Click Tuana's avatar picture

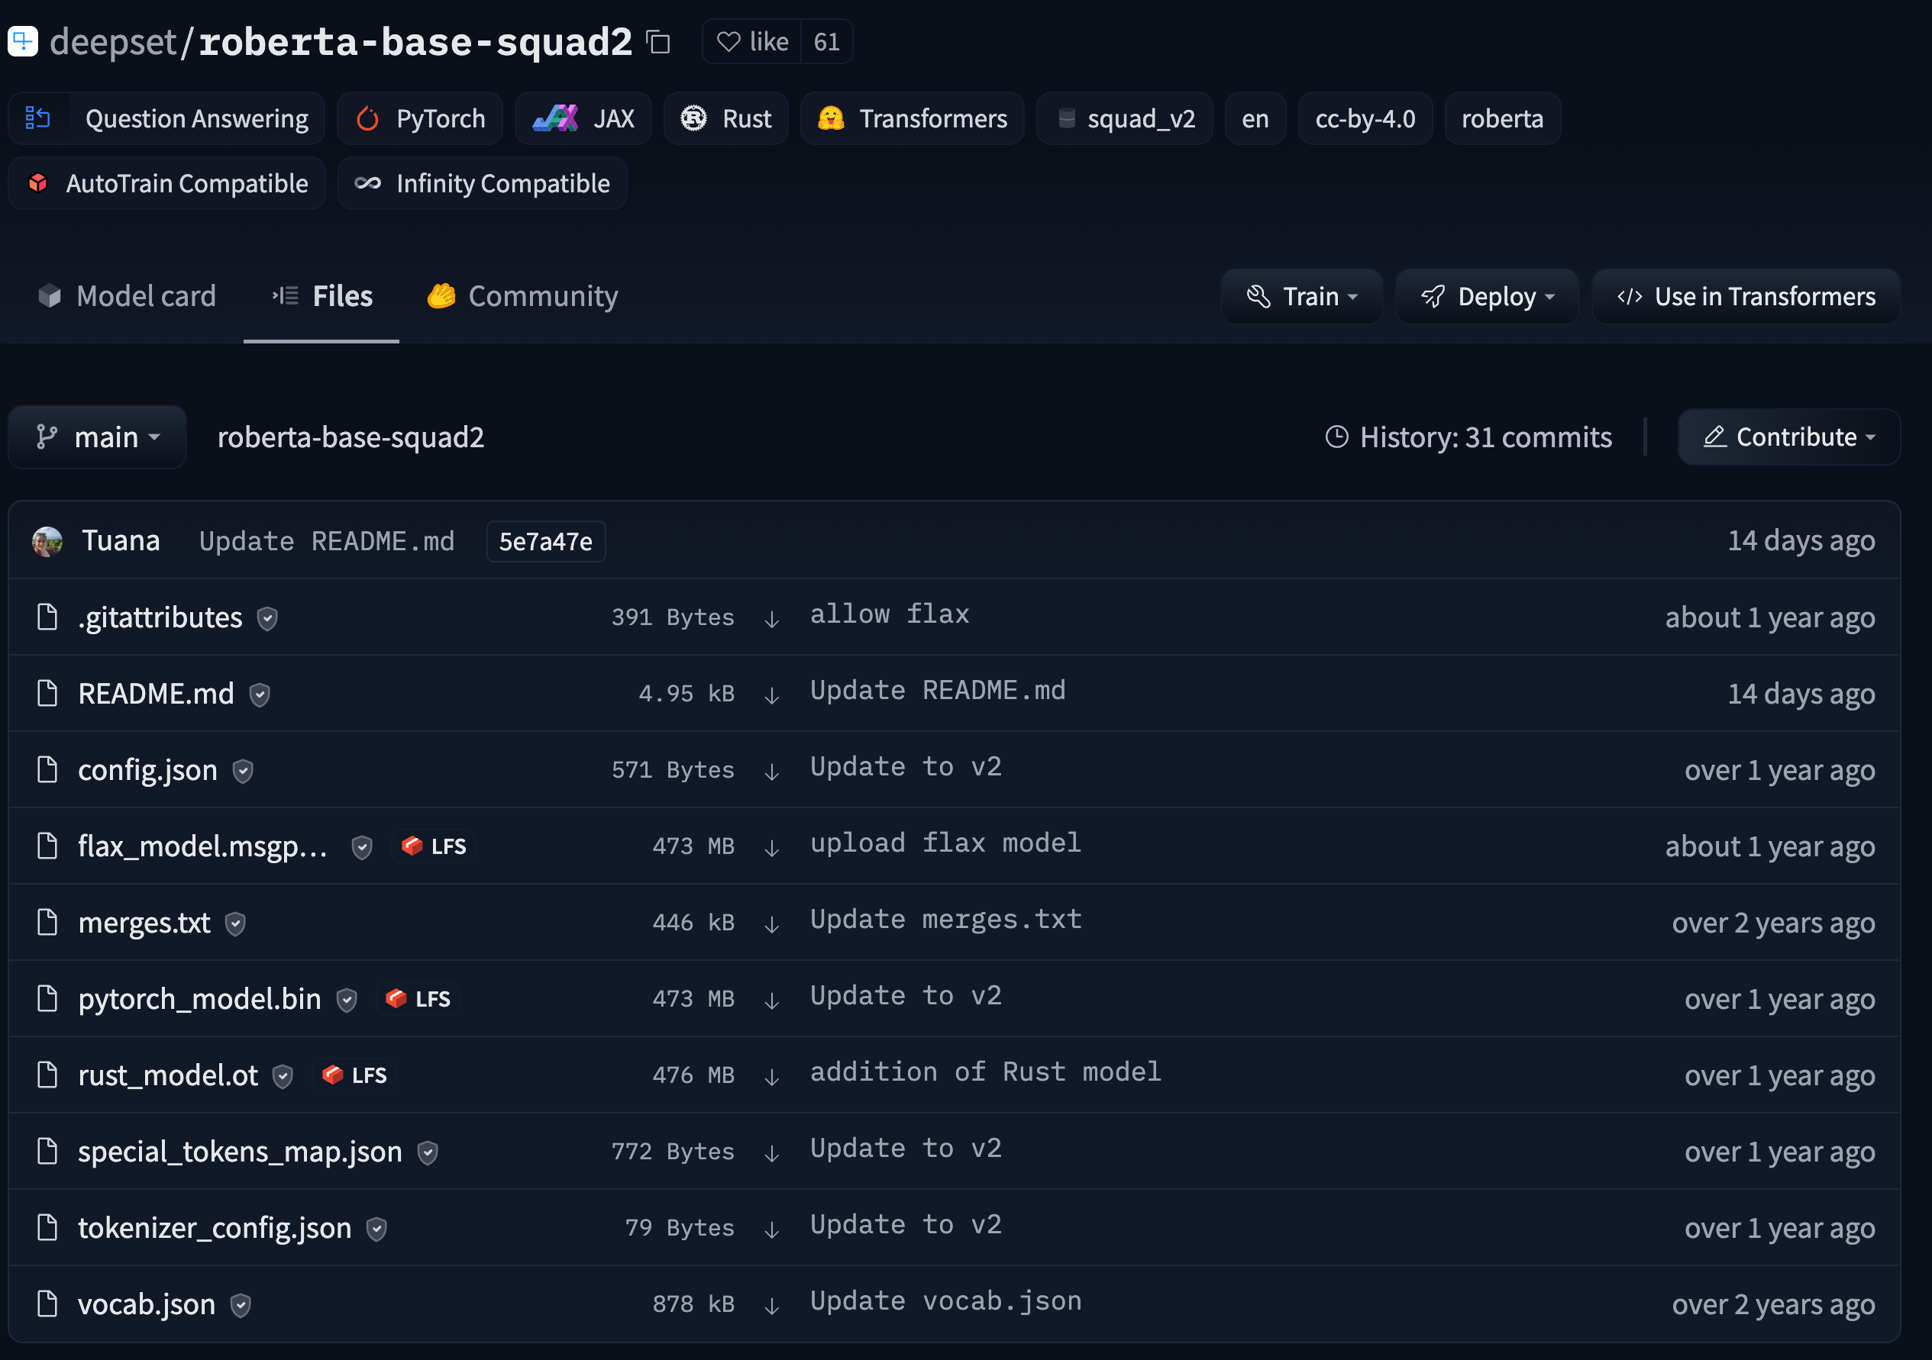(47, 541)
